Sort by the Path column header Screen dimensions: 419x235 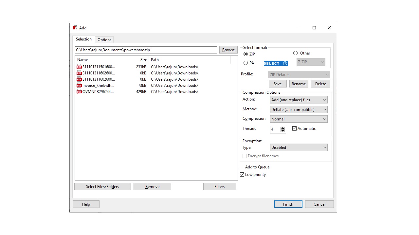(x=190, y=60)
